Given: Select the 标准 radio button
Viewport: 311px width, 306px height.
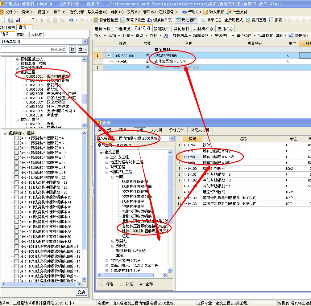Looking at the screenshot, I should (102, 284).
